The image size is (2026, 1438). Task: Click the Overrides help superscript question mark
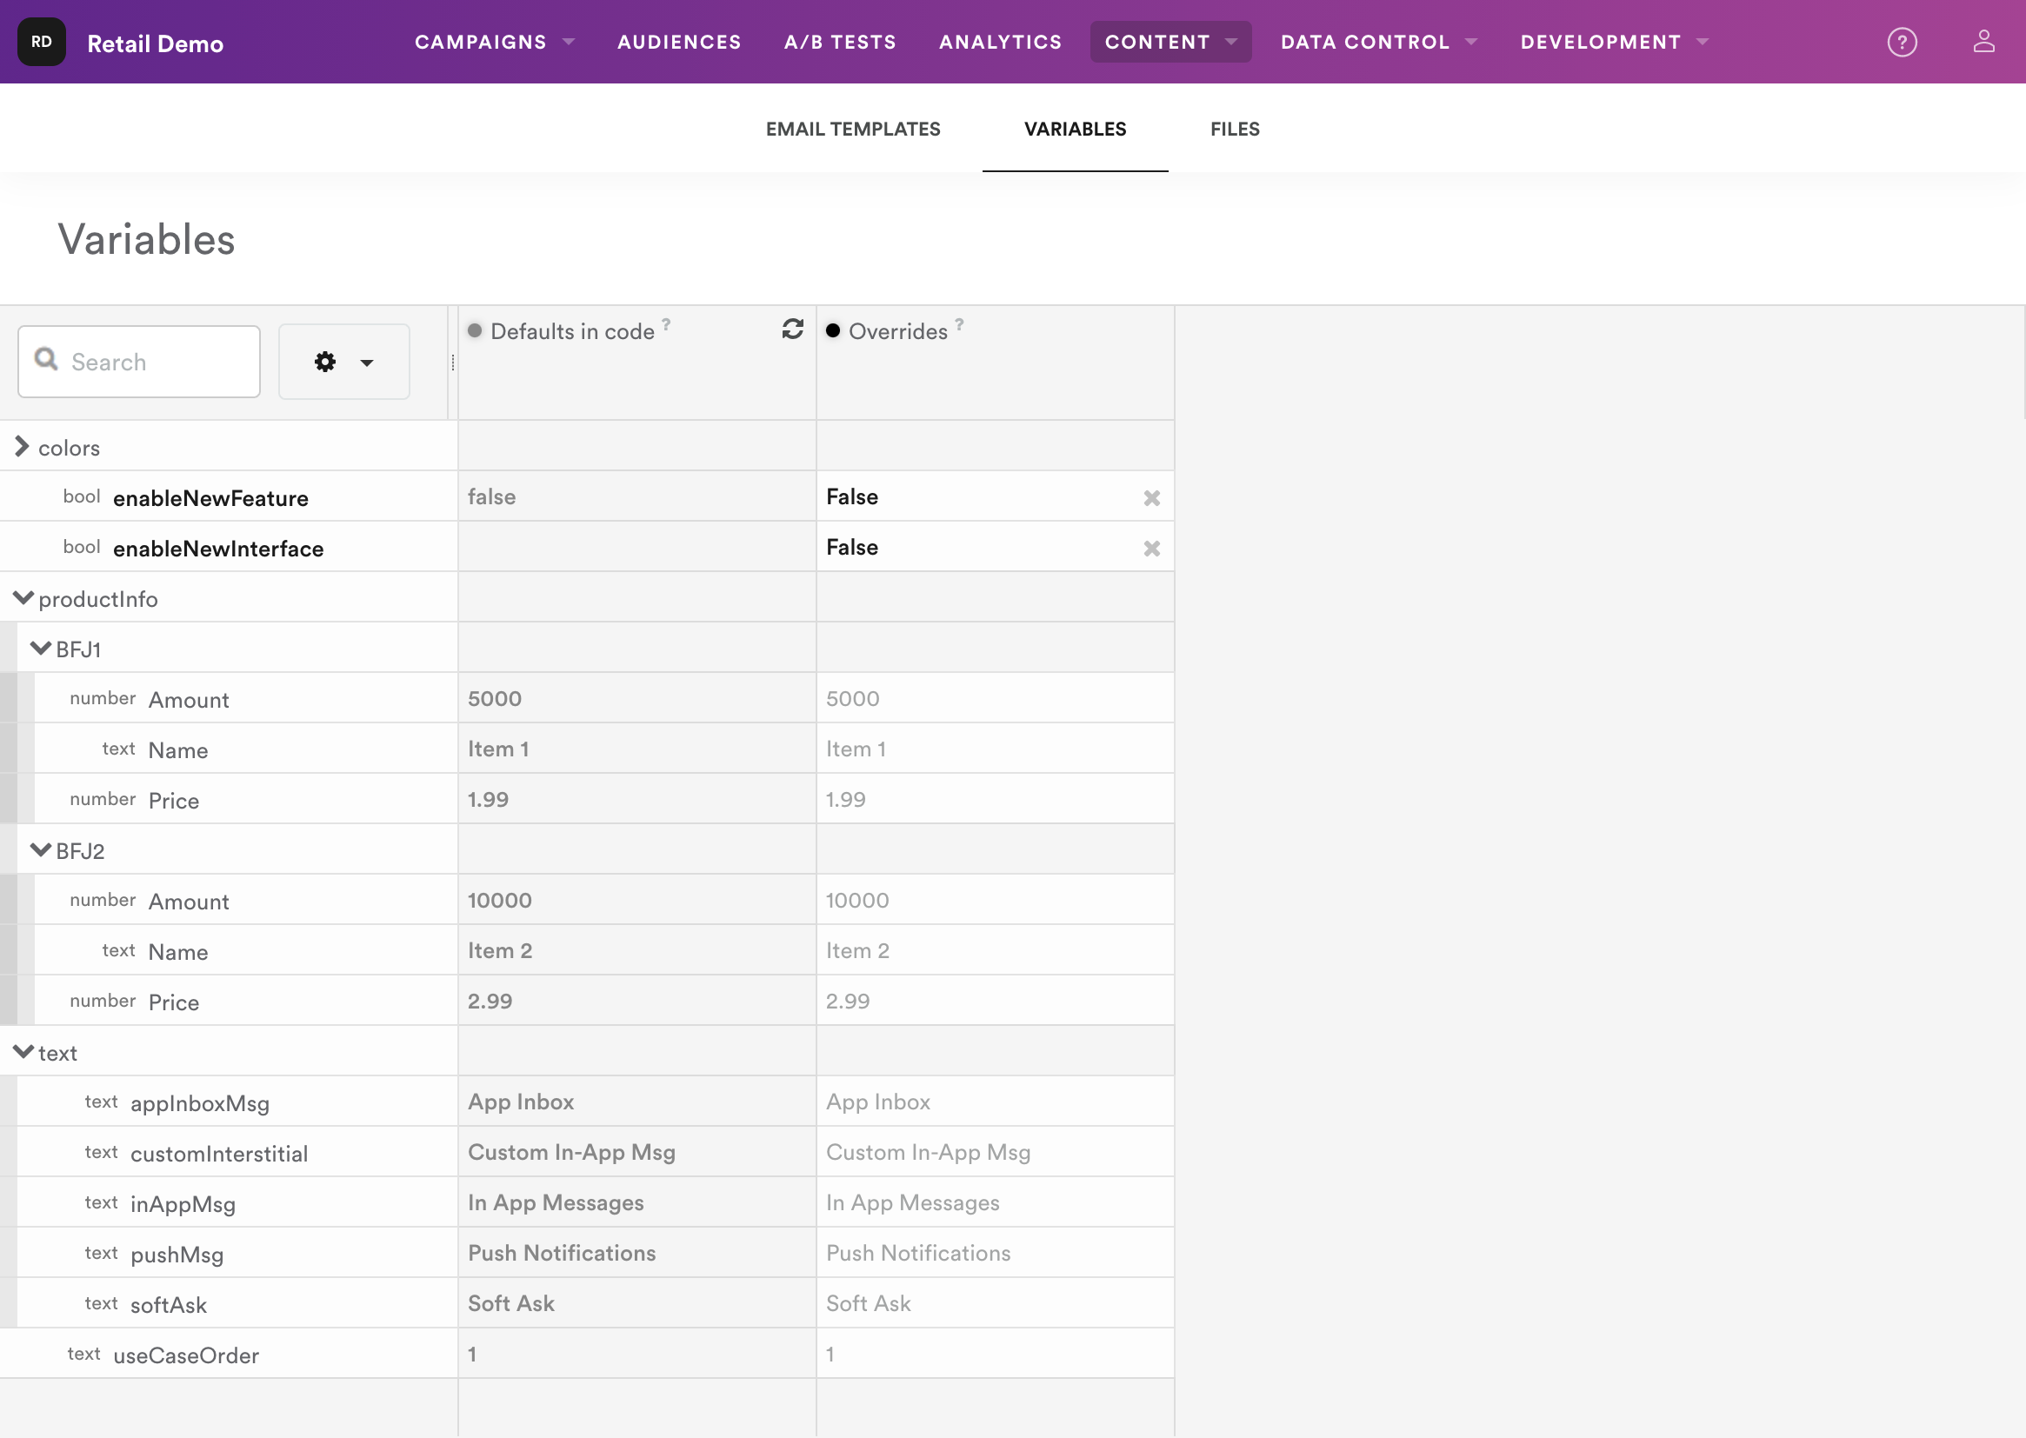959,324
